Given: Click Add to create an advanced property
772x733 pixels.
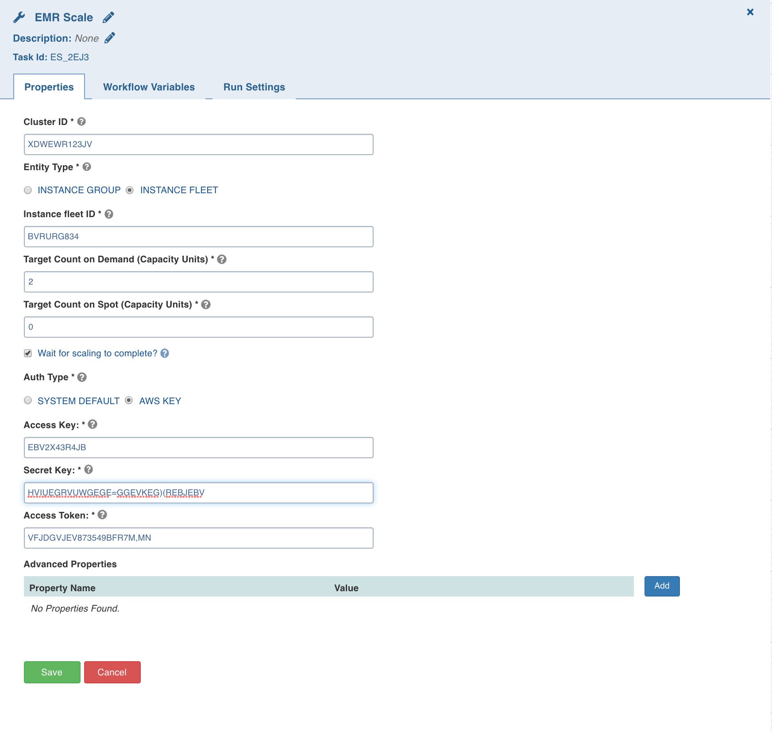Looking at the screenshot, I should tap(662, 586).
